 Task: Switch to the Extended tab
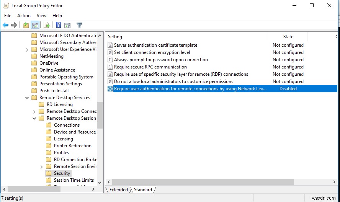118,190
